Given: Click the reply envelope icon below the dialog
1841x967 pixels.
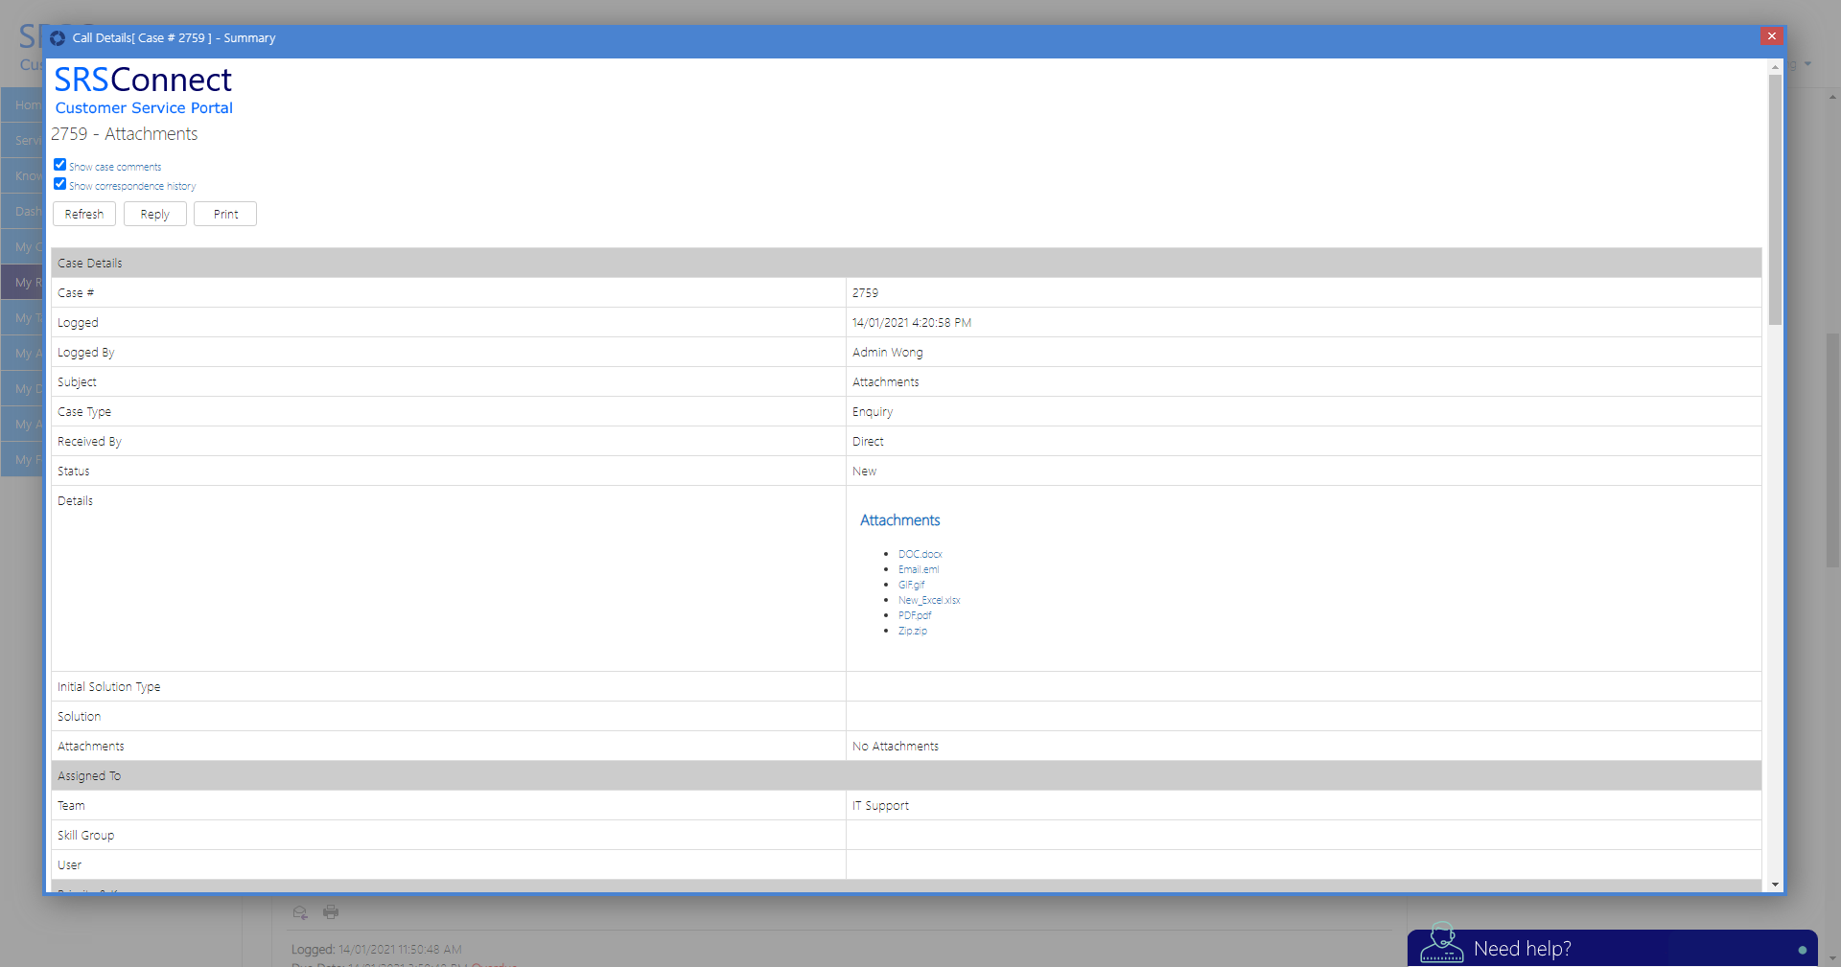Looking at the screenshot, I should [x=300, y=912].
